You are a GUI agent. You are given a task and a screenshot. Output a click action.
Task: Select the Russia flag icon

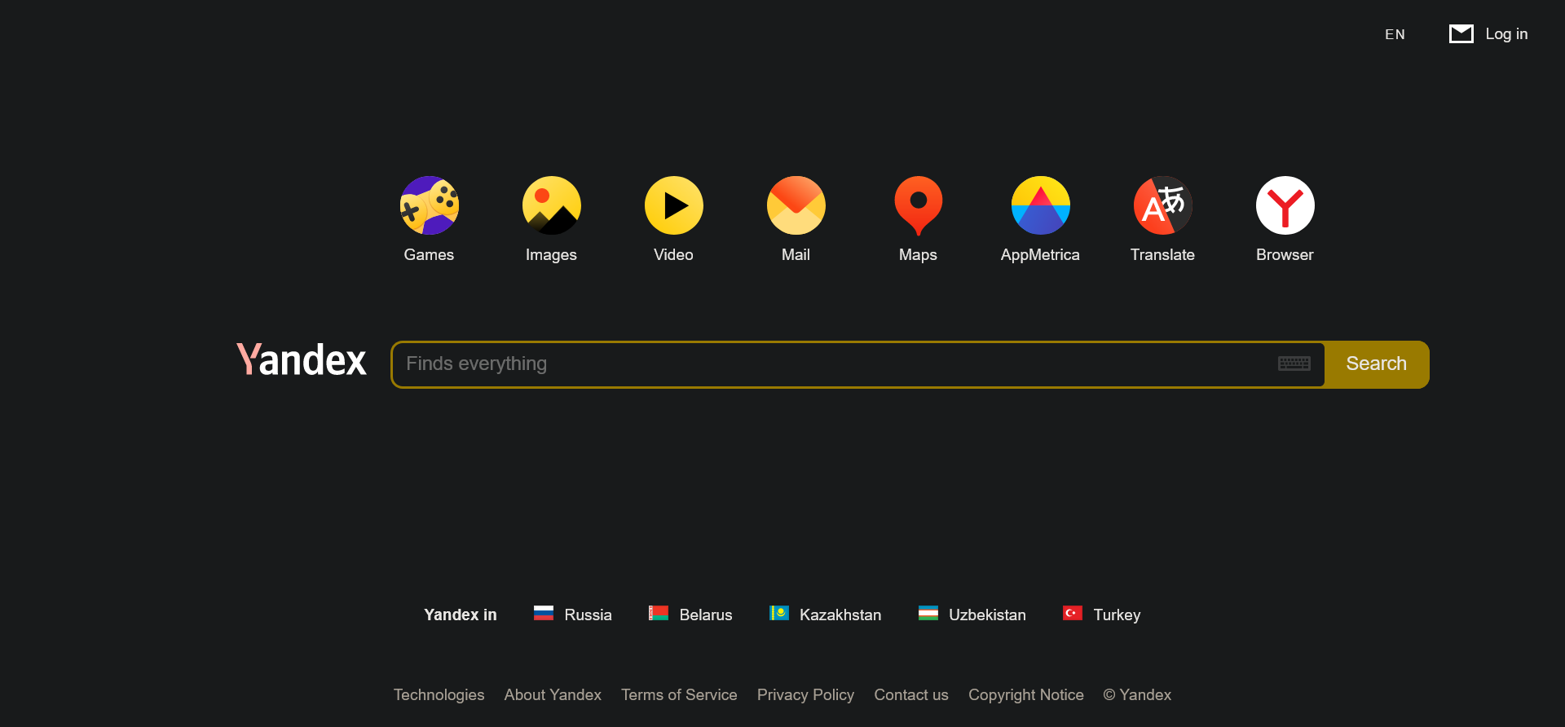(544, 613)
